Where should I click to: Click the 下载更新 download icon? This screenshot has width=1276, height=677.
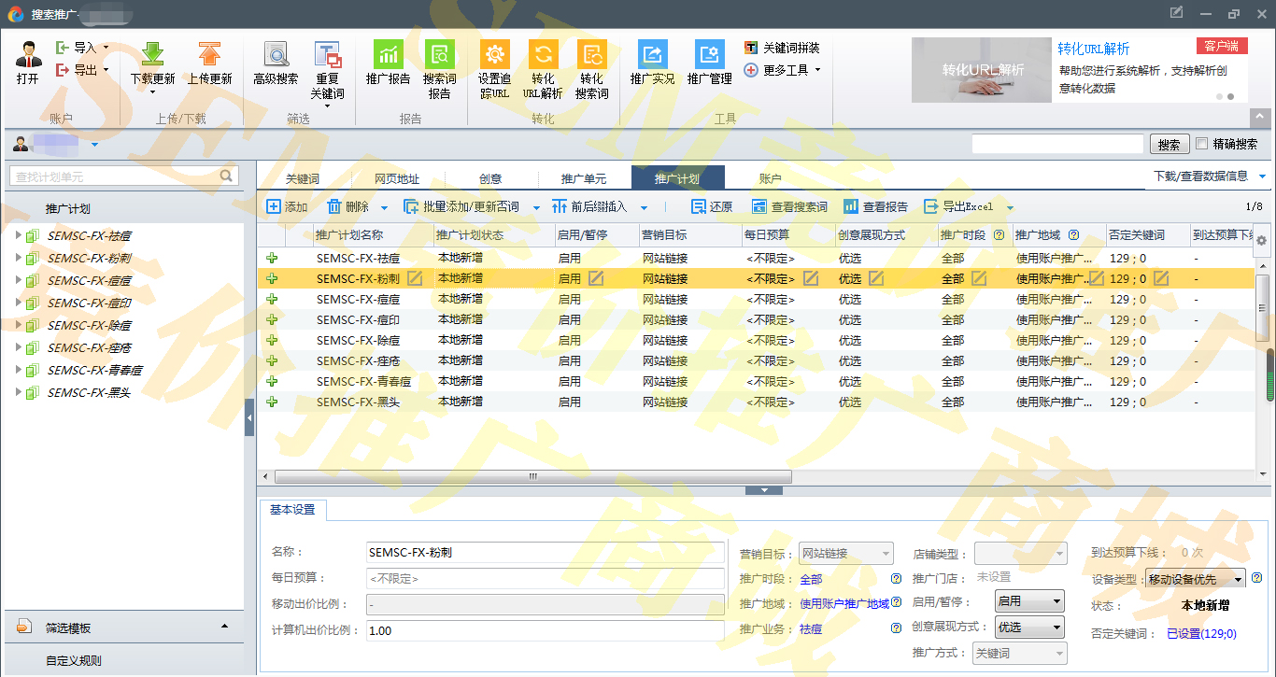(152, 55)
